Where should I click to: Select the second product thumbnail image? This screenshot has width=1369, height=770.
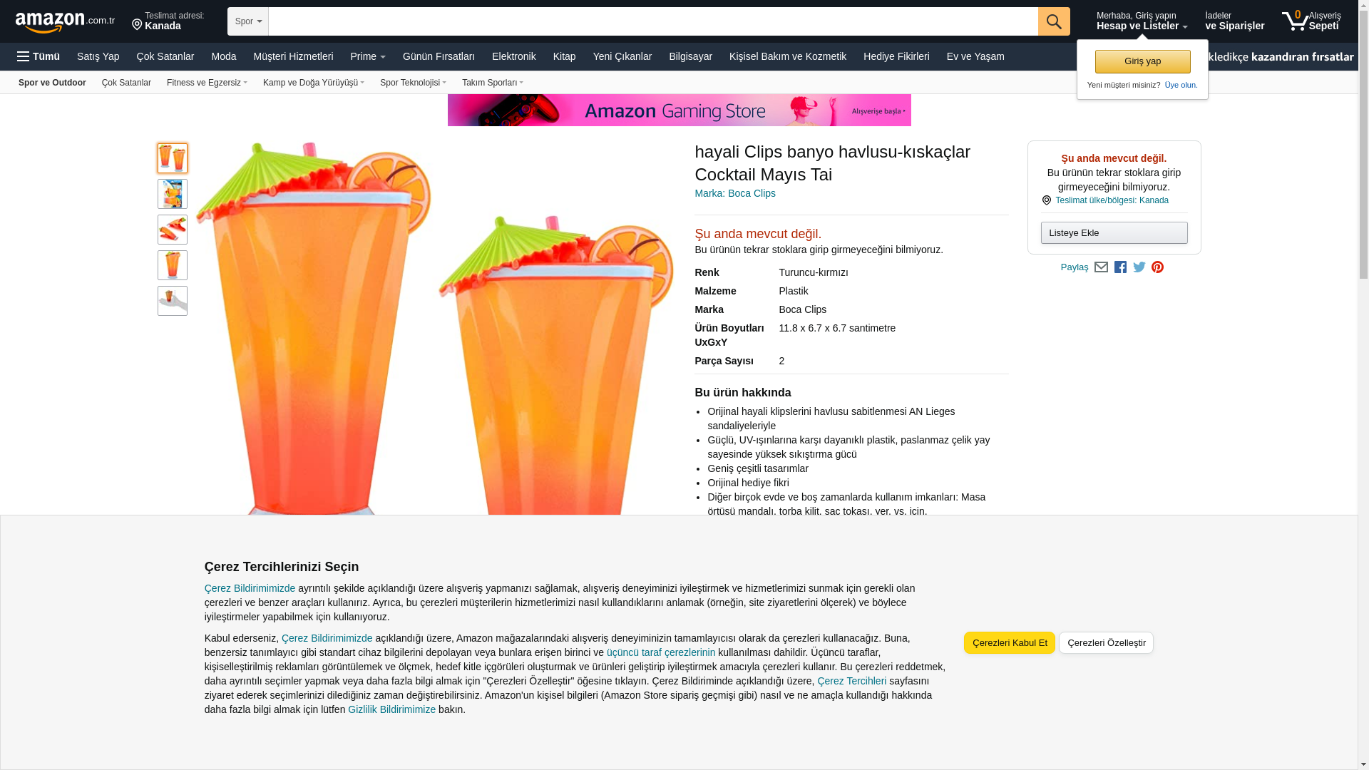173,194
